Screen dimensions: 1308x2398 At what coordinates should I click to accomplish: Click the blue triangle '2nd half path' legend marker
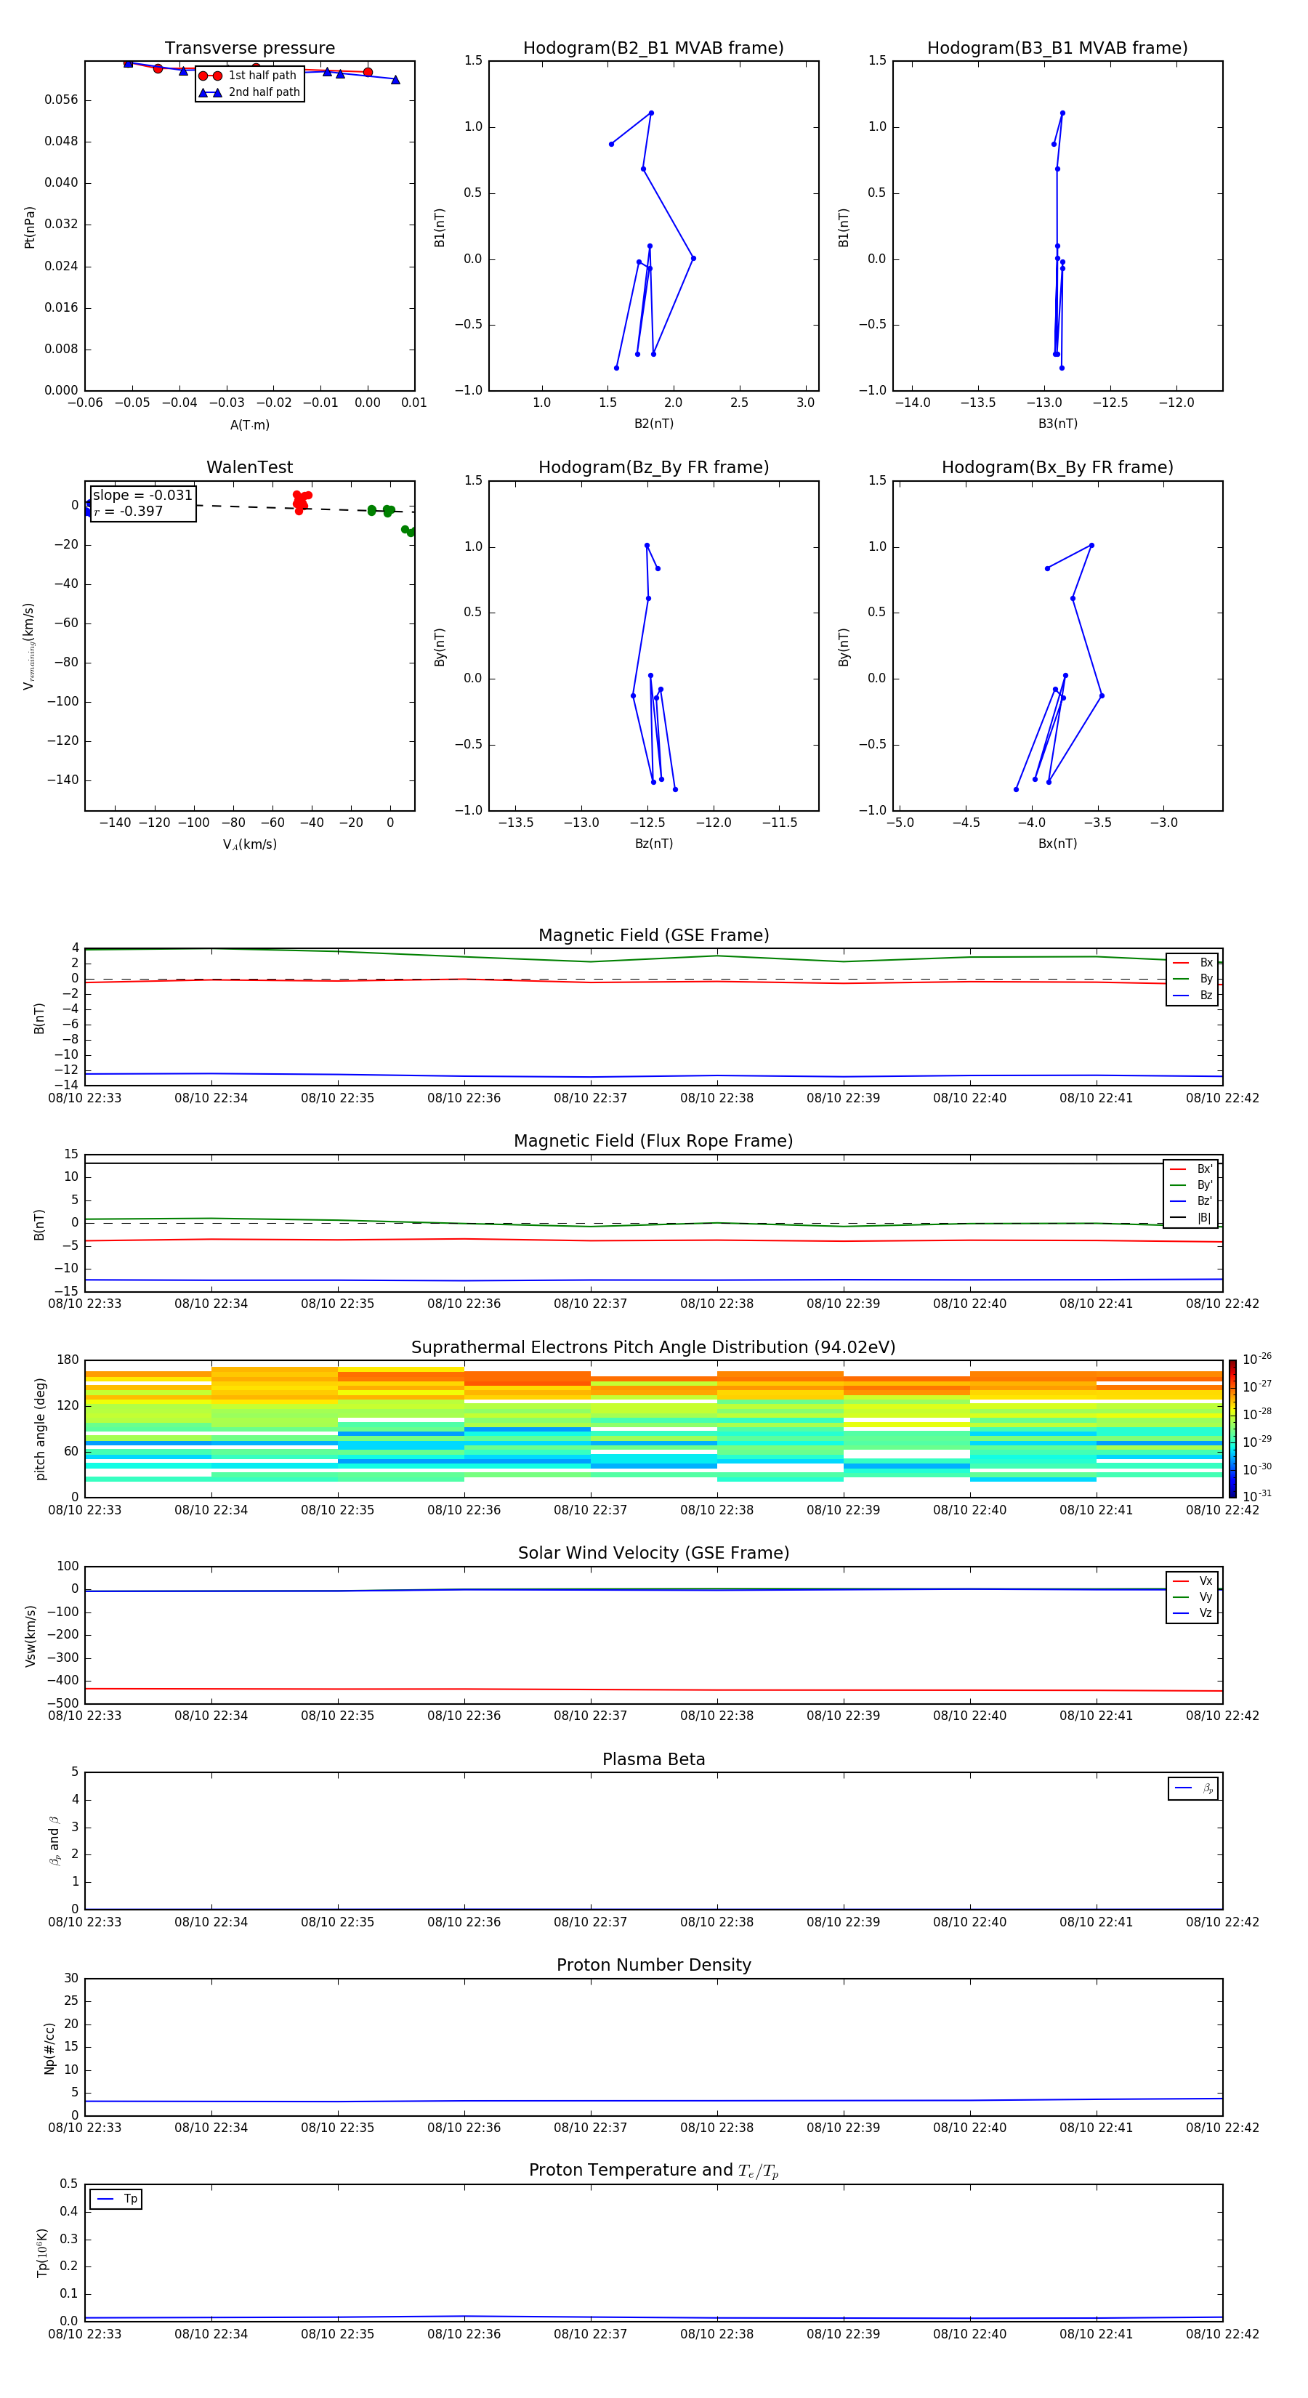coord(211,92)
